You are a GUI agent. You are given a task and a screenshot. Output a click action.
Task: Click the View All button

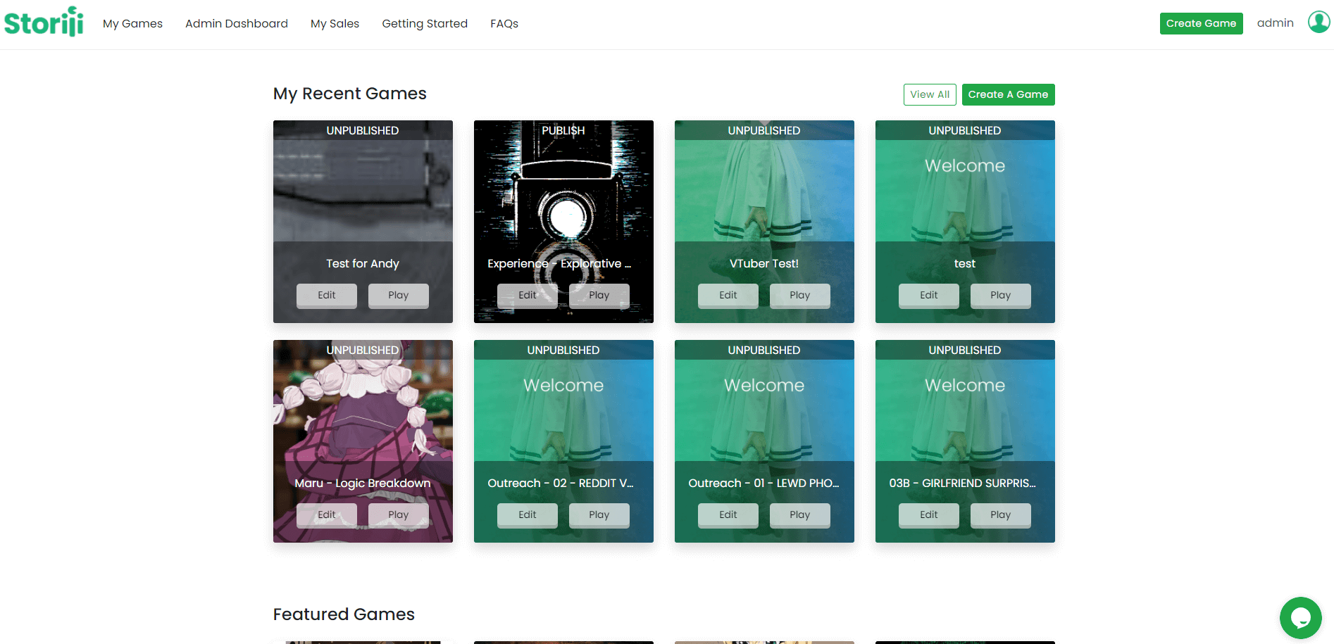[930, 94]
